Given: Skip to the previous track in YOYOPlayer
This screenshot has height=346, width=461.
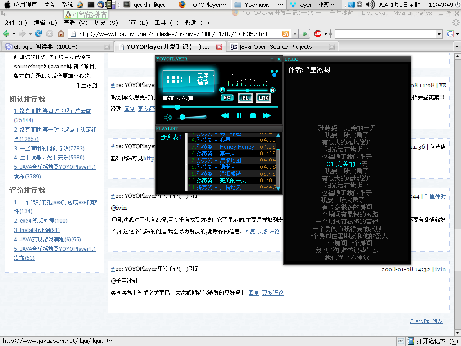Looking at the screenshot, I should (225, 116).
